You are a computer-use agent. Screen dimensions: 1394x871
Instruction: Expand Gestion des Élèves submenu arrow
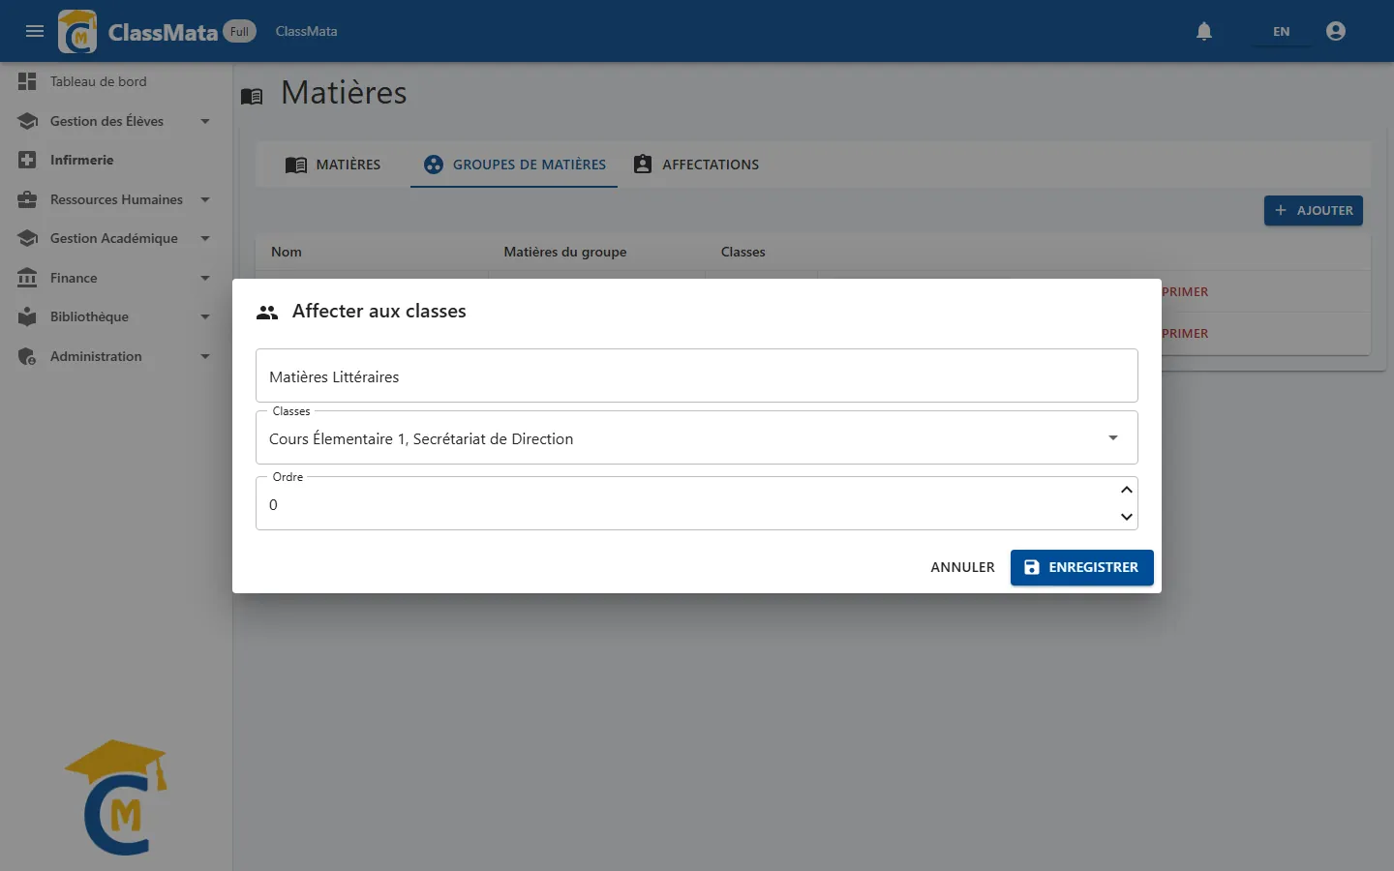click(205, 121)
